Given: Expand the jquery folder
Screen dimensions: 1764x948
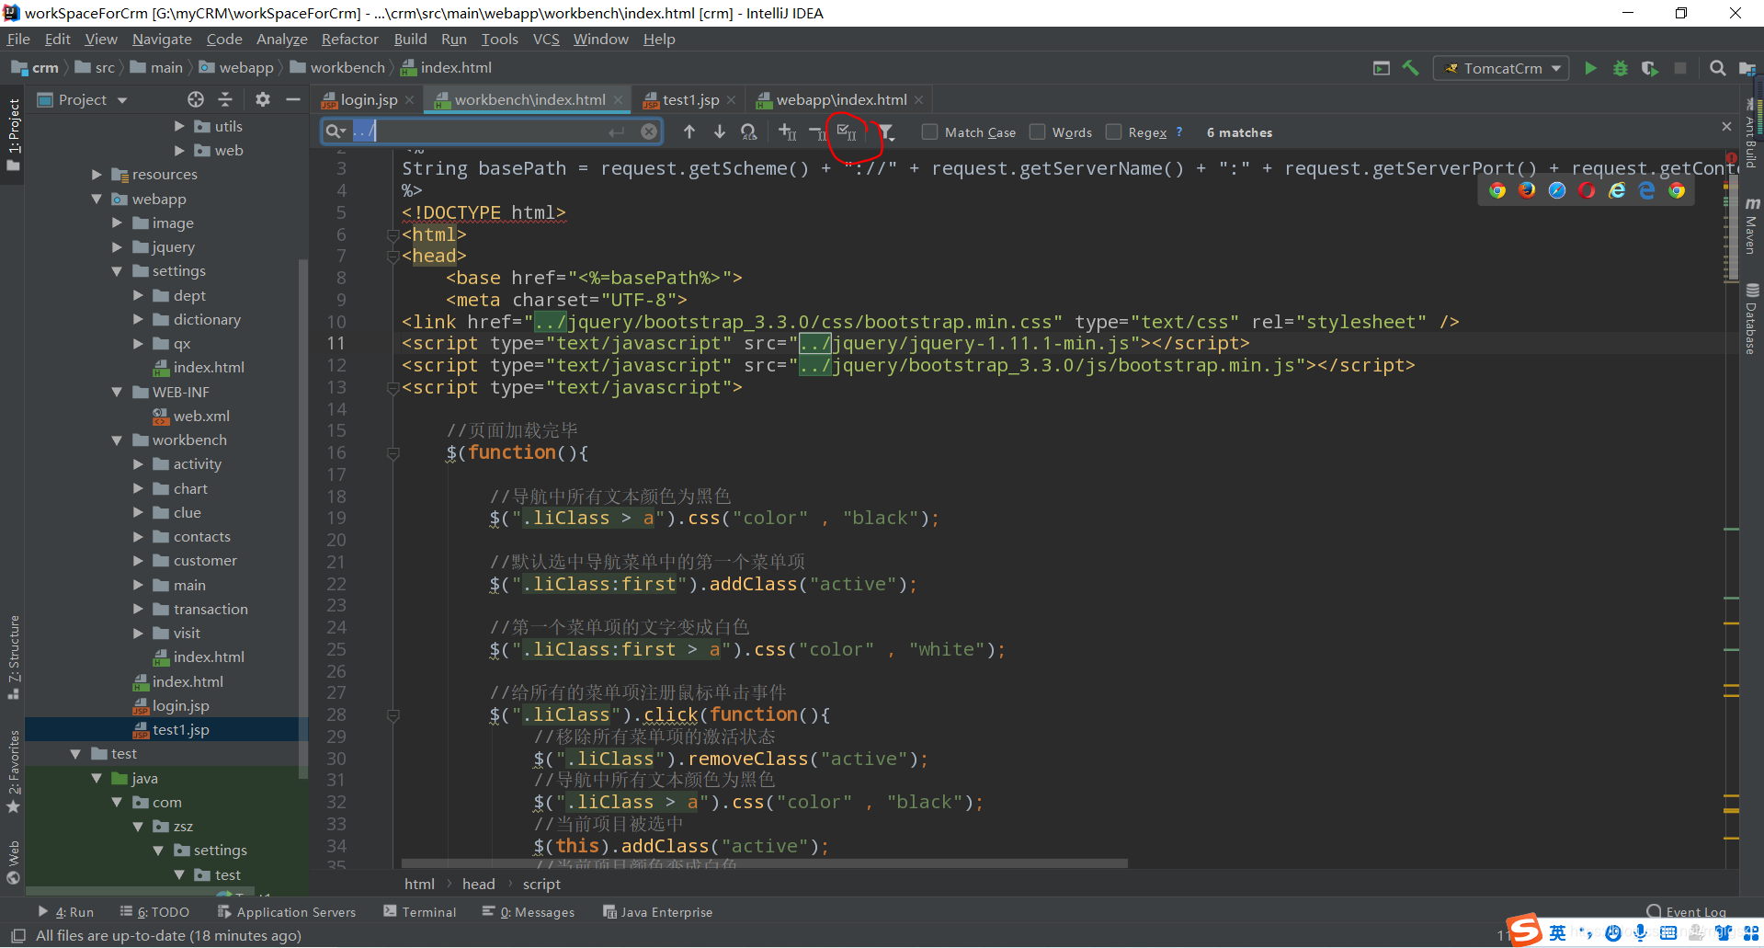Looking at the screenshot, I should (x=117, y=246).
